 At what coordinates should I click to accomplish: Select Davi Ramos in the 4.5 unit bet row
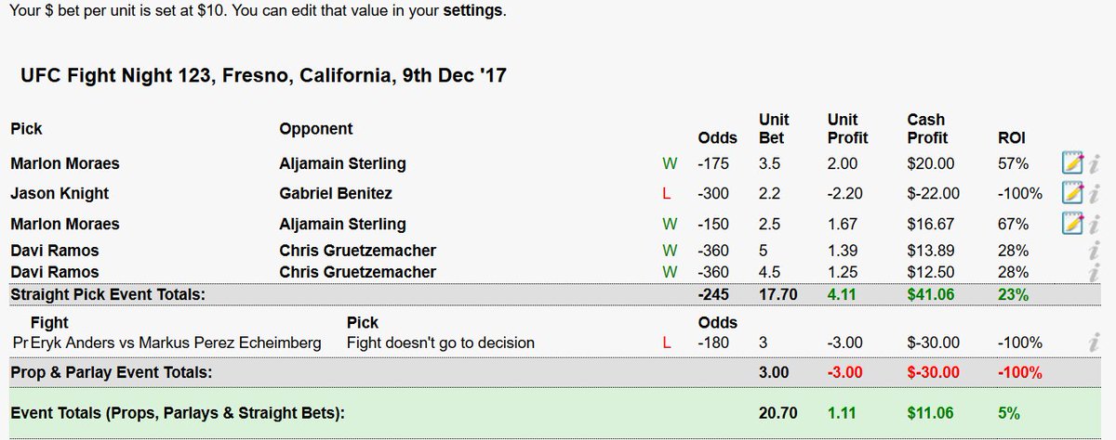55,272
